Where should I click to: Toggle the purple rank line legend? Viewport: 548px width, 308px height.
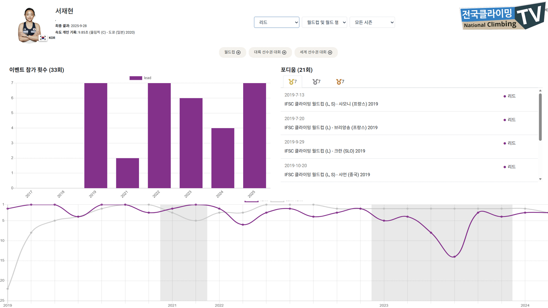pyautogui.click(x=251, y=201)
